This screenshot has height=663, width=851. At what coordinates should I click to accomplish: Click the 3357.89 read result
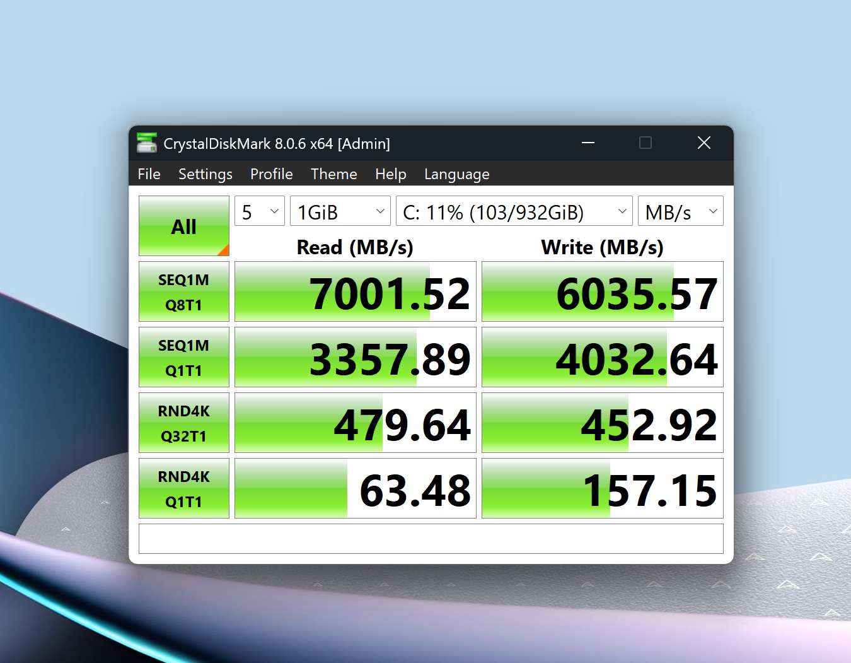click(356, 357)
